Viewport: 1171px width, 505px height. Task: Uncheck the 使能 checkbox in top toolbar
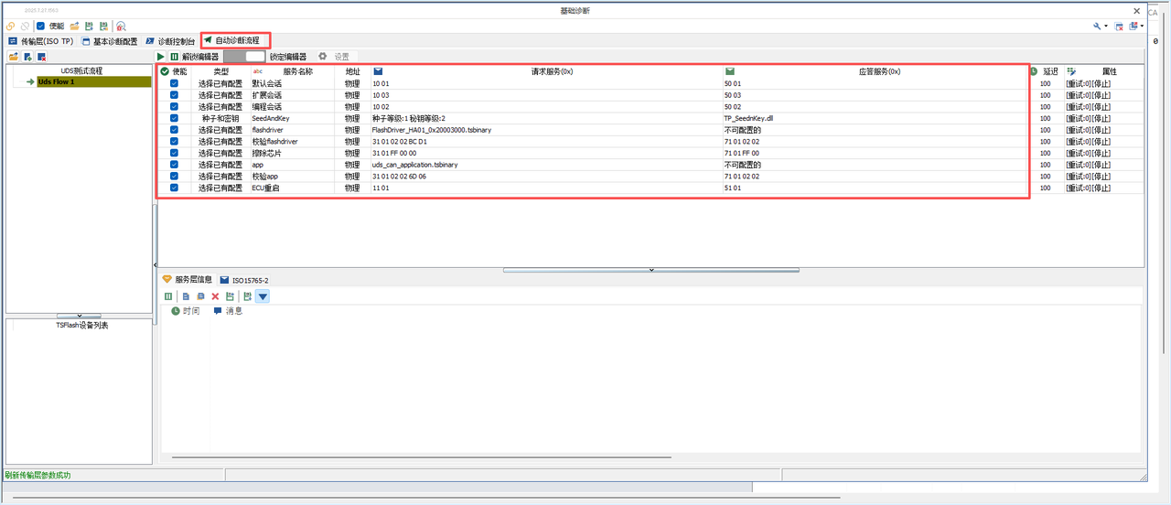tap(40, 27)
